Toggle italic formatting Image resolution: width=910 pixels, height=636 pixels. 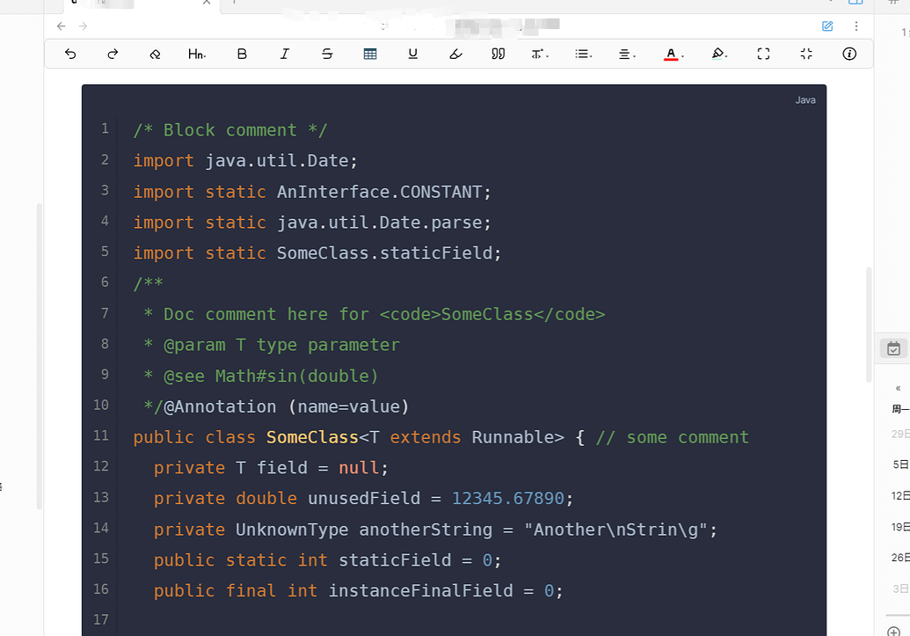click(284, 54)
